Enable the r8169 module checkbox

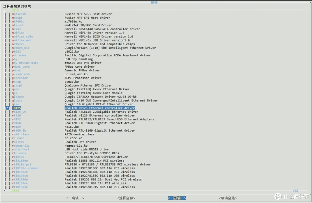(x=8, y=127)
